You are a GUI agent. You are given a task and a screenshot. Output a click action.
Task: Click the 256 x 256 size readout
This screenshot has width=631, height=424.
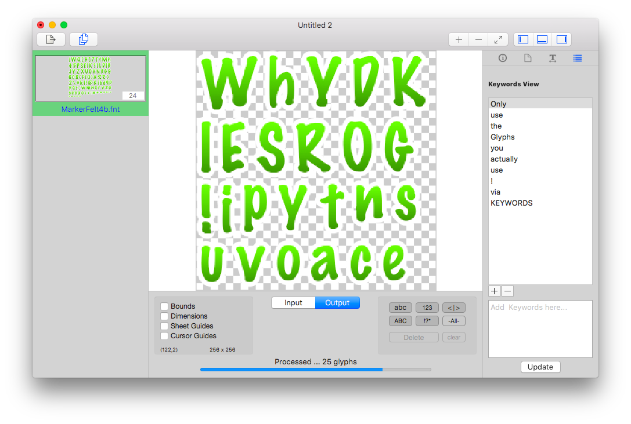tap(222, 350)
